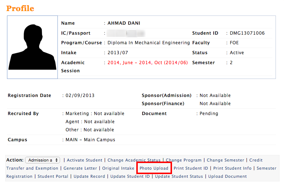Click the student name AHMAD DANI
The height and width of the screenshot is (187, 284).
click(x=124, y=23)
